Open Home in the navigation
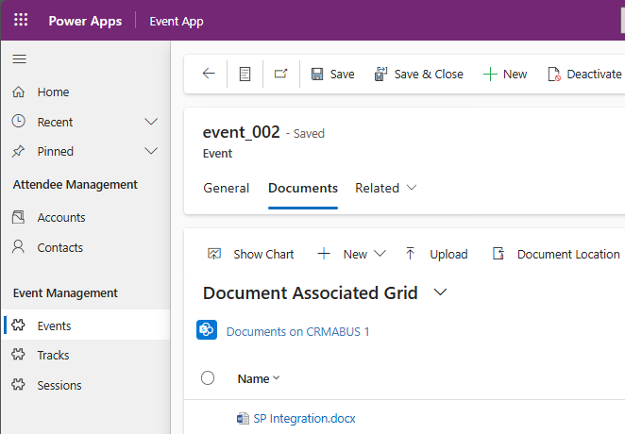Screen dimensions: 625x434 tap(54, 92)
